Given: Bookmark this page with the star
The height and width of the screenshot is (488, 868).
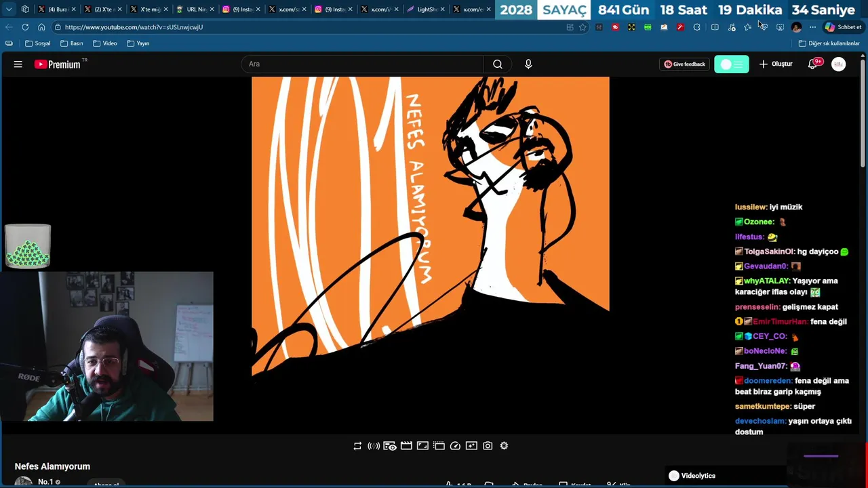Looking at the screenshot, I should (583, 27).
